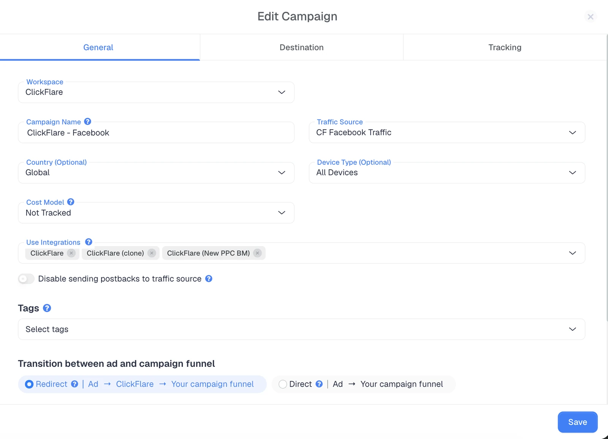Viewport: 608px width, 439px height.
Task: Select the Redirect transition radio button
Action: point(29,384)
